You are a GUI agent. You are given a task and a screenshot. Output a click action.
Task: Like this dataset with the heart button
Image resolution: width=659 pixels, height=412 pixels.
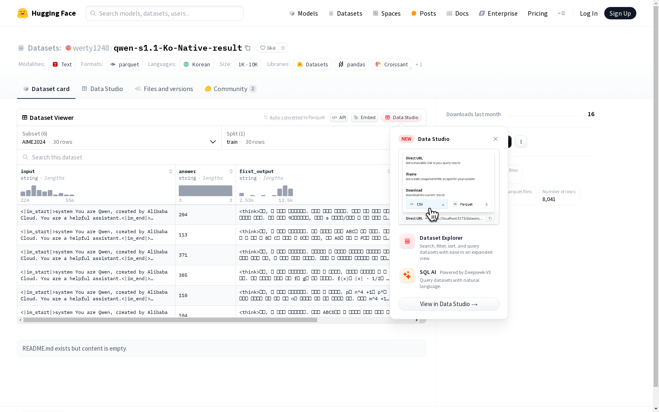pos(268,48)
